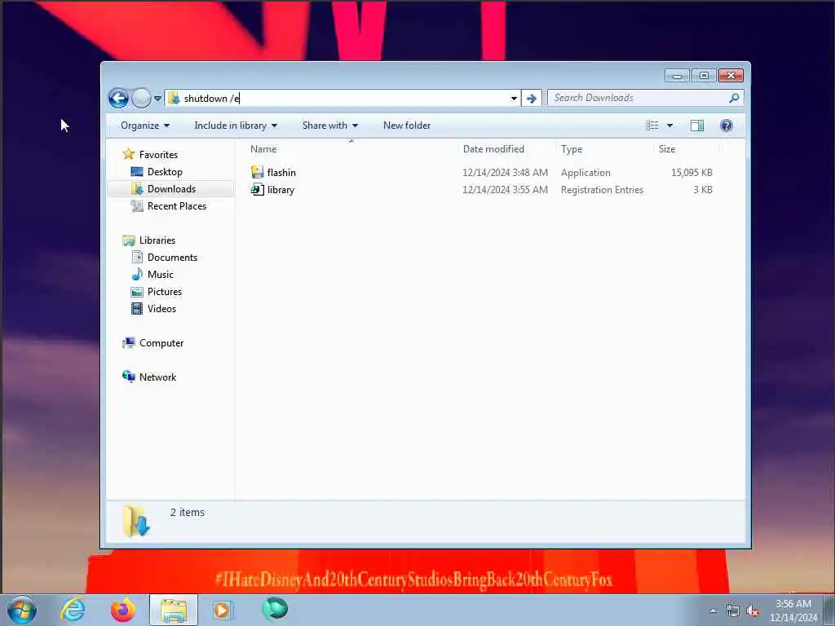Viewport: 835px width, 626px height.
Task: Select Downloads in navigation pane
Action: tap(171, 189)
